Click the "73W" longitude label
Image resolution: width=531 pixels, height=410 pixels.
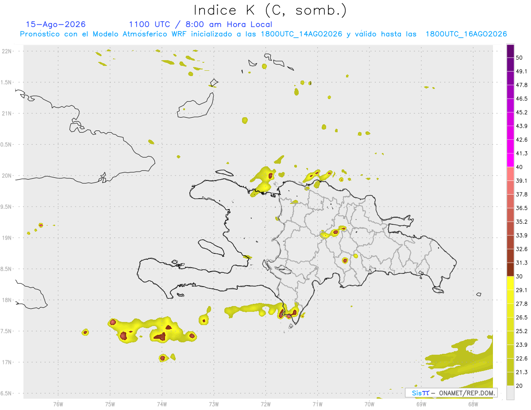pos(214,404)
